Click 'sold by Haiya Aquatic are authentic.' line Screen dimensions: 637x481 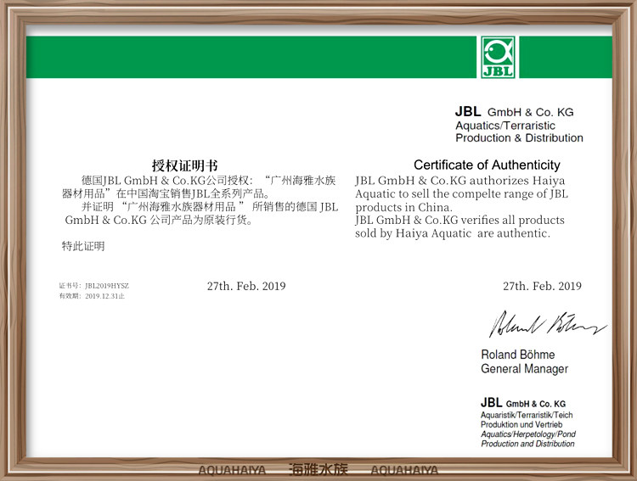pyautogui.click(x=453, y=233)
